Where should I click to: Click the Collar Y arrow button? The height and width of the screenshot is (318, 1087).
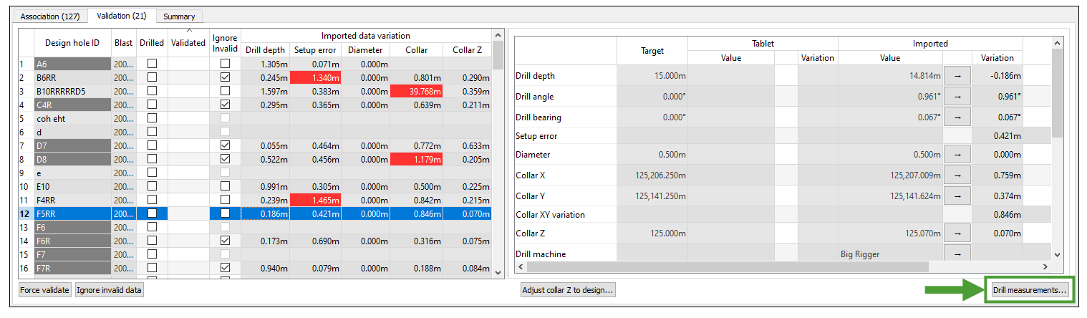[957, 195]
